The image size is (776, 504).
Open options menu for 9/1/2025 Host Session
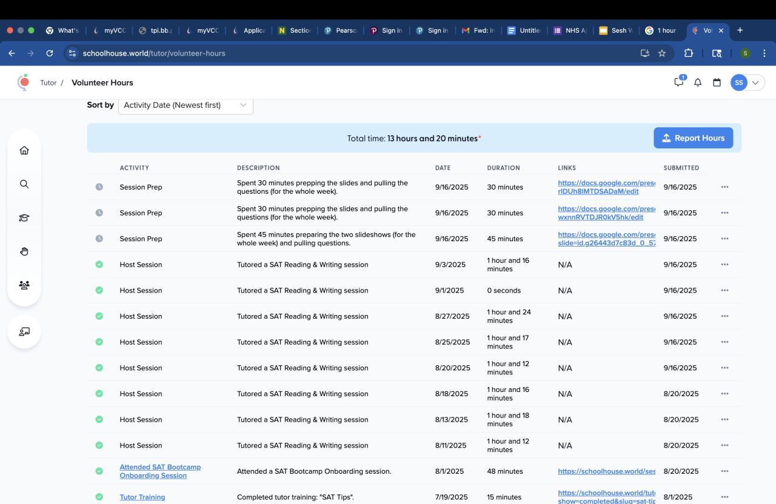pos(724,290)
